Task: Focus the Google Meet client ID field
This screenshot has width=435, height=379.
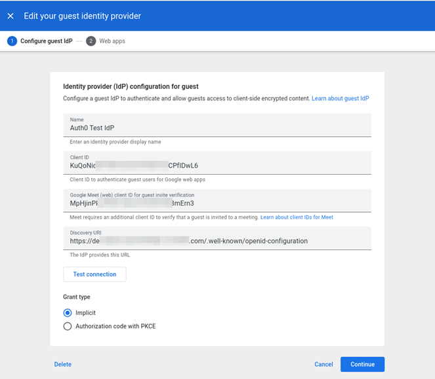Action: [x=217, y=204]
